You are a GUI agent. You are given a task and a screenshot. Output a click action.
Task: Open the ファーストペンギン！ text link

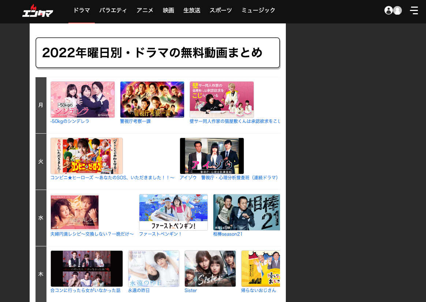click(x=160, y=234)
